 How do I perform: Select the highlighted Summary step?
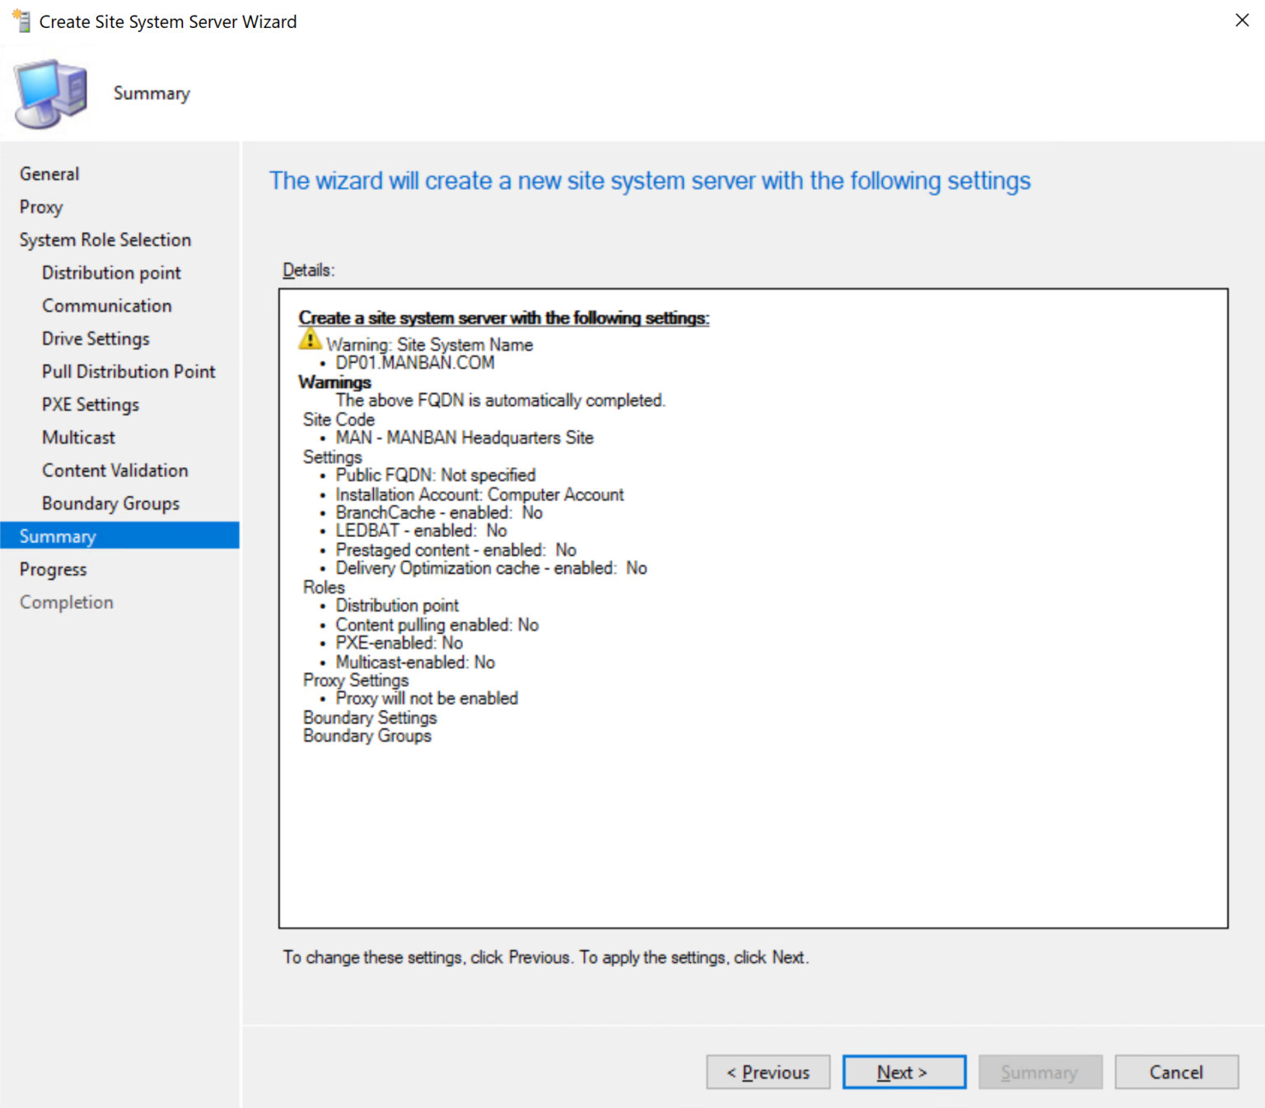pyautogui.click(x=58, y=535)
